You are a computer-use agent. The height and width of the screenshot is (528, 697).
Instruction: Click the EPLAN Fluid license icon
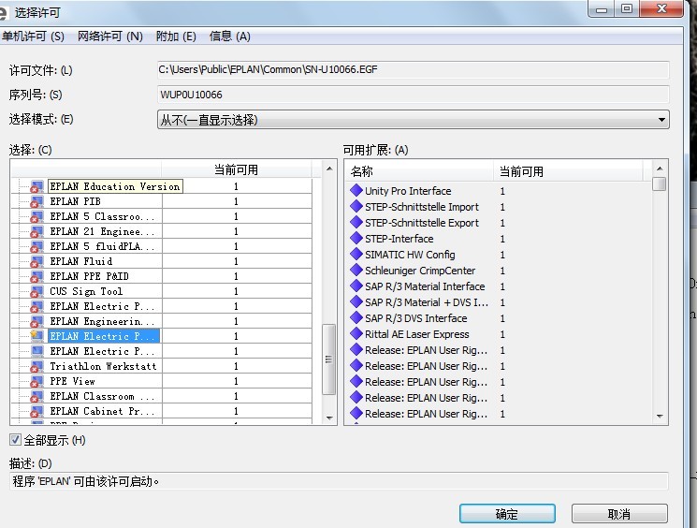[36, 261]
